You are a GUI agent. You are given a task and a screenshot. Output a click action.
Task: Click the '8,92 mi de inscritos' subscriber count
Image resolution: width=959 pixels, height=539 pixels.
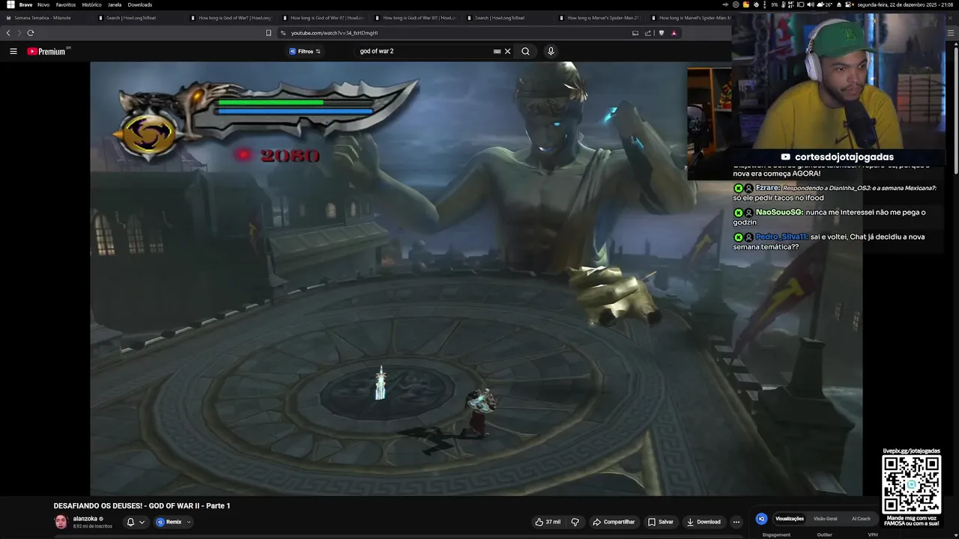pyautogui.click(x=92, y=526)
